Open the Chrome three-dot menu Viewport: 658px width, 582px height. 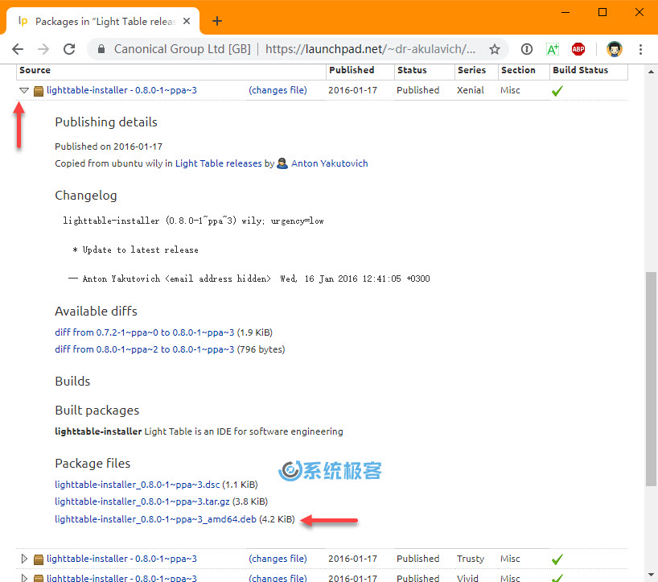coord(640,49)
